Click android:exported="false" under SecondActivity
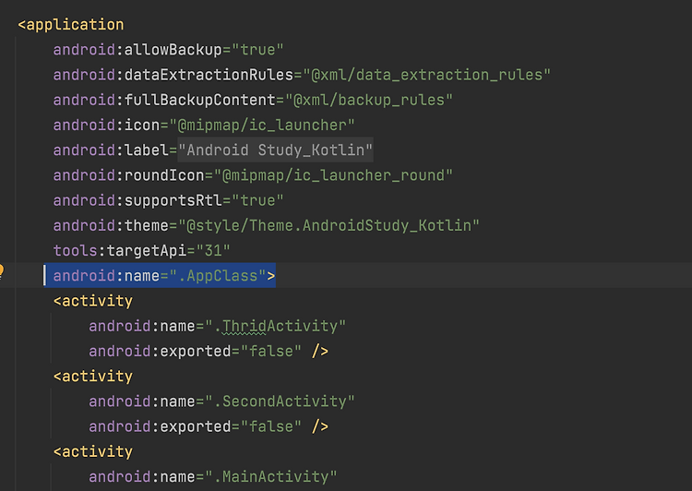This screenshot has height=491, width=692. (x=195, y=426)
